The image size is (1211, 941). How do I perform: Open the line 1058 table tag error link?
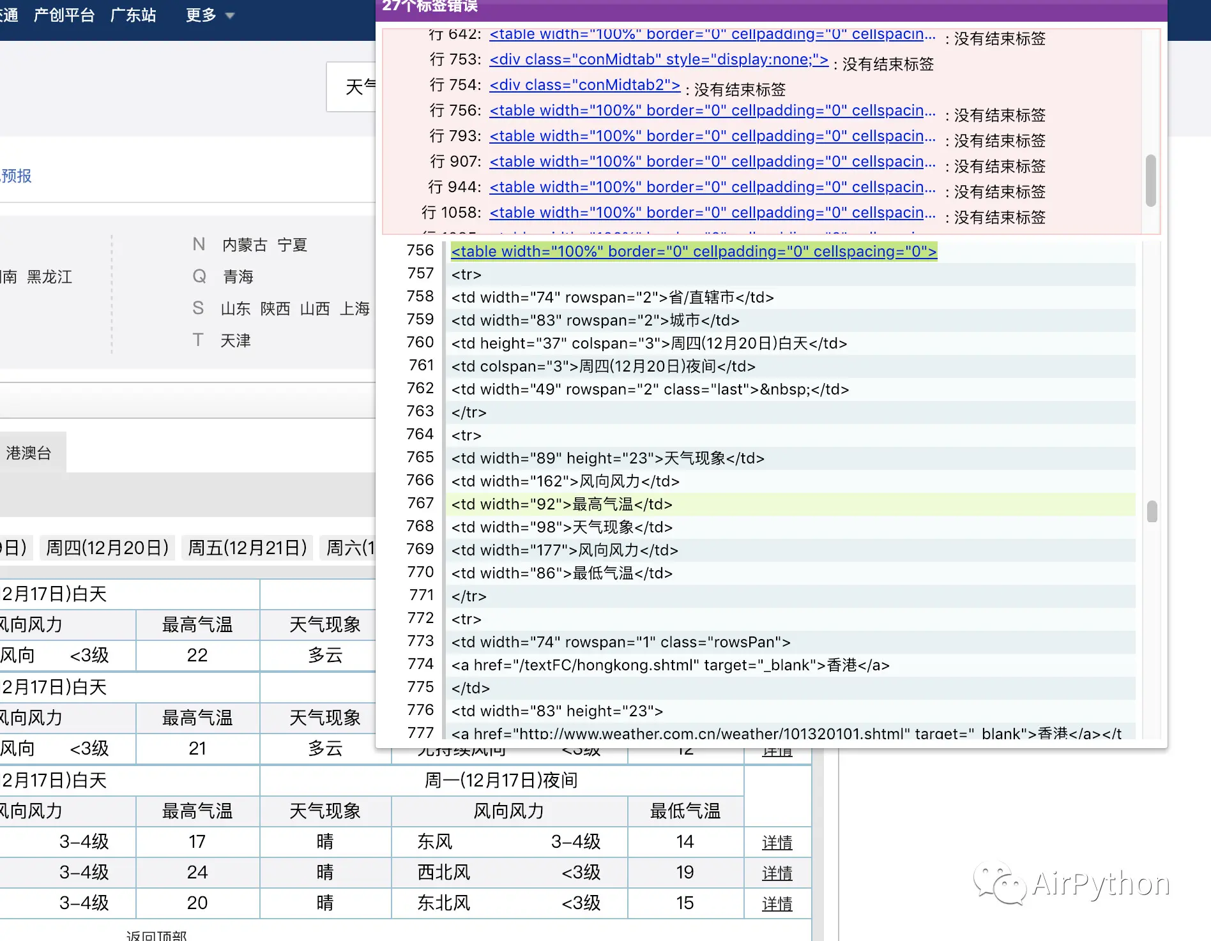pyautogui.click(x=712, y=213)
